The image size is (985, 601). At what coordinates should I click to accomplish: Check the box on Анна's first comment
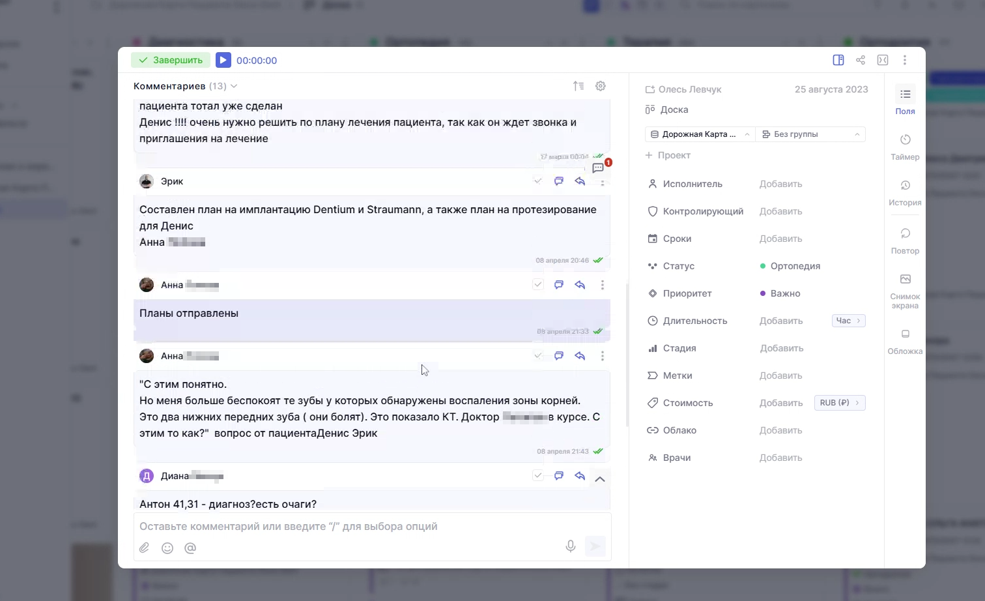pos(538,285)
